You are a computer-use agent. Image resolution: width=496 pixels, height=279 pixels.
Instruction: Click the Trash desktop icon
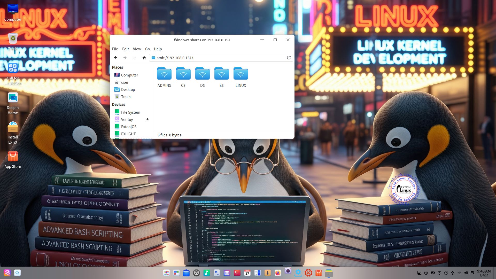13,42
